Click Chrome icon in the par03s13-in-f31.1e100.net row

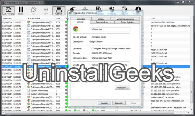click(x=29, y=22)
